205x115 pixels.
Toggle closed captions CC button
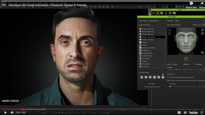tap(179, 113)
